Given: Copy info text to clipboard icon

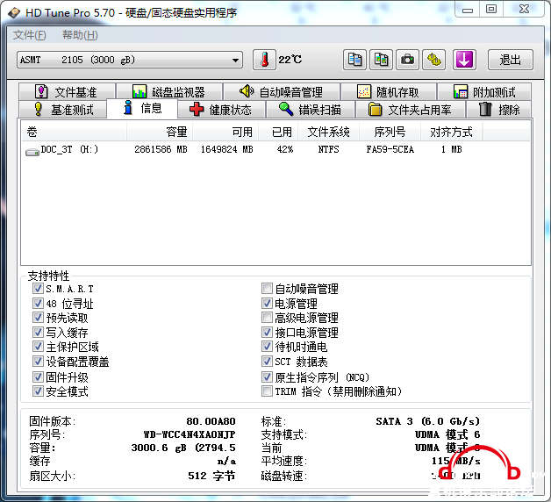Looking at the screenshot, I should tap(354, 60).
